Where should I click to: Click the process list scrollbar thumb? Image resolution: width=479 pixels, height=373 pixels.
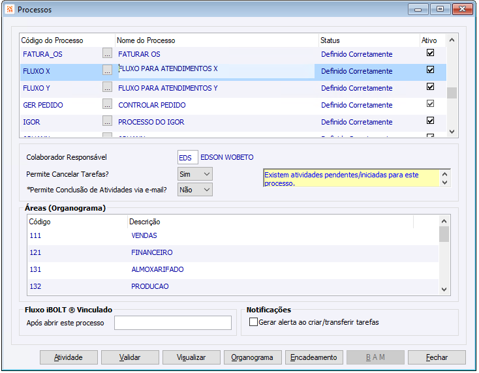(x=452, y=93)
